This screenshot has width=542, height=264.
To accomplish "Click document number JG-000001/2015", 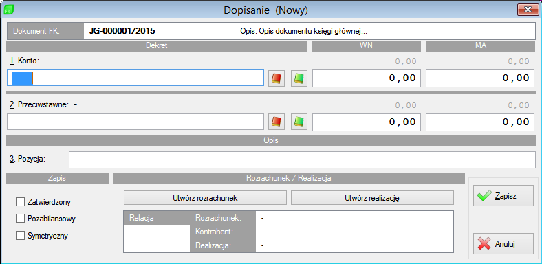I will 122,31.
